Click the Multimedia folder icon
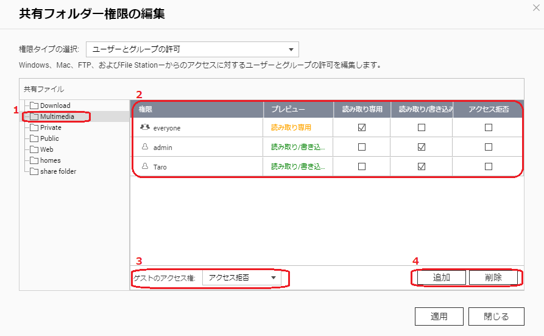This screenshot has height=336, width=544. click(34, 116)
